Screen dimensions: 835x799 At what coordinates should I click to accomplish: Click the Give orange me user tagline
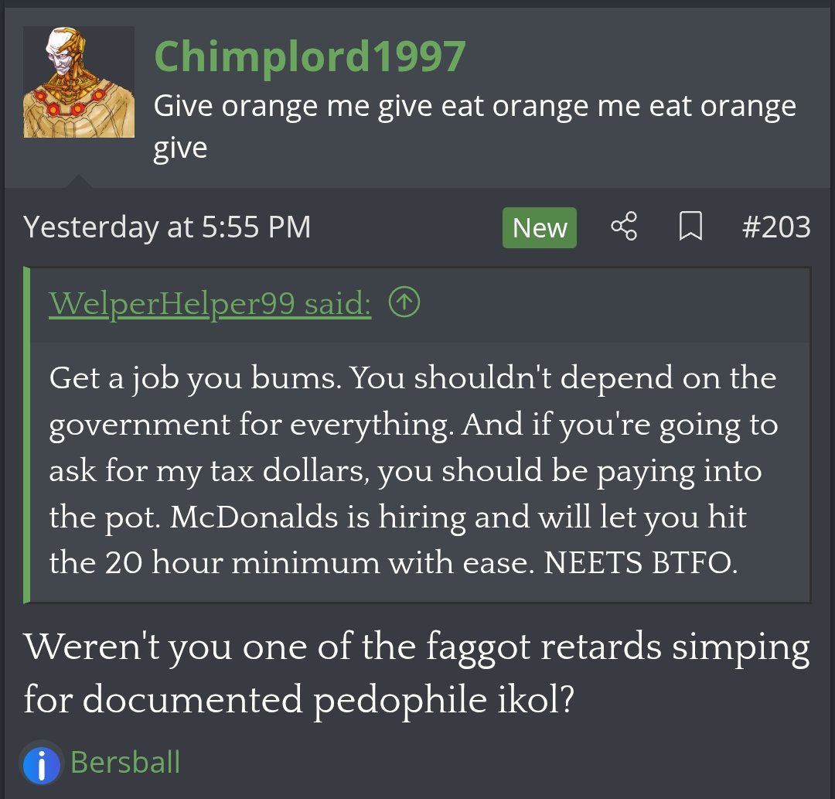point(475,126)
